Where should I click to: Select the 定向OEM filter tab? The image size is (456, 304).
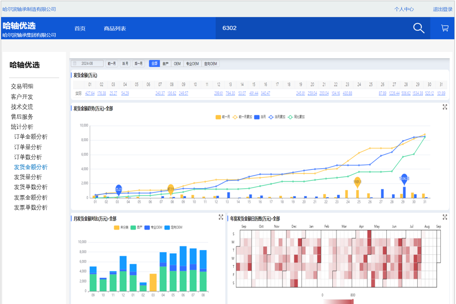(210, 63)
